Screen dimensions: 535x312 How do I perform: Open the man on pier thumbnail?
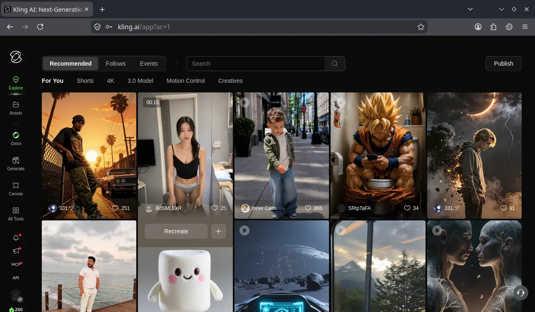89,266
